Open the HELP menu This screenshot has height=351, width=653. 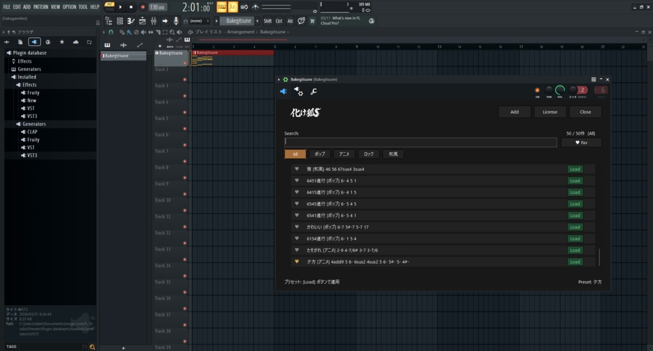coord(95,6)
